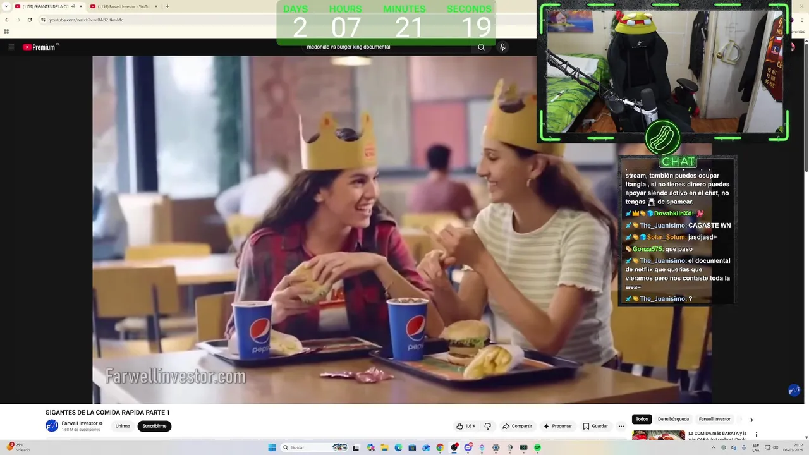Viewport: 809px width, 455px height.
Task: Click the Guardar save button
Action: [x=595, y=426]
